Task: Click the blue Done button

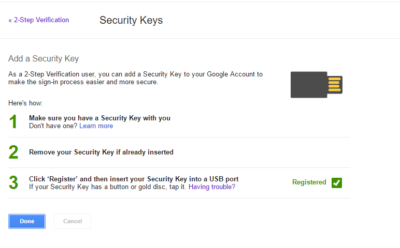Action: 27,221
